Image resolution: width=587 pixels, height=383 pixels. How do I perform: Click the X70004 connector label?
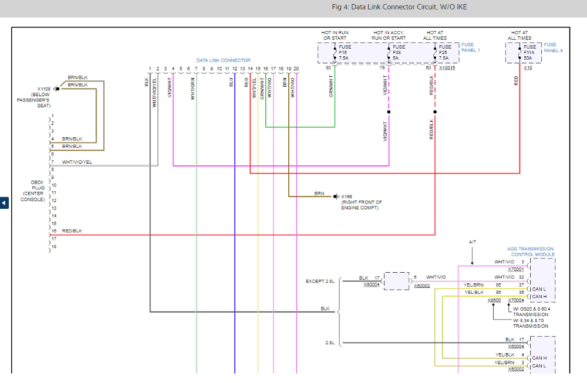pyautogui.click(x=516, y=300)
